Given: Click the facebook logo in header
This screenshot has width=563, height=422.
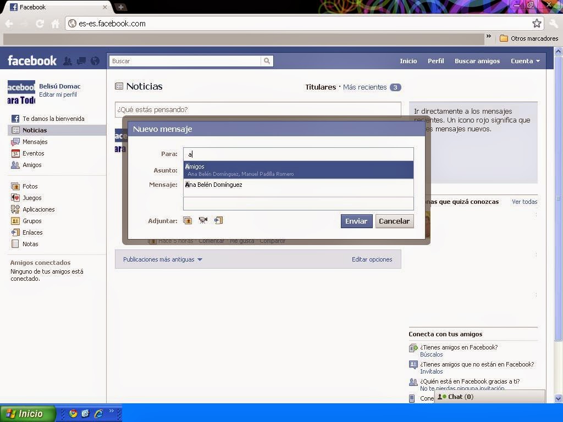Looking at the screenshot, I should pos(32,60).
